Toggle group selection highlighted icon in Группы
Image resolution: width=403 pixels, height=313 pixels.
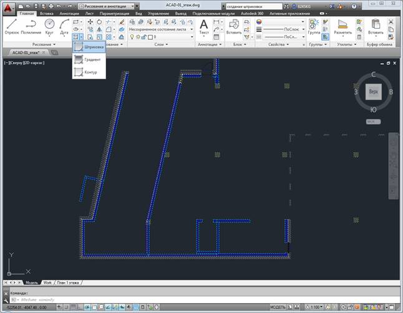(x=325, y=37)
